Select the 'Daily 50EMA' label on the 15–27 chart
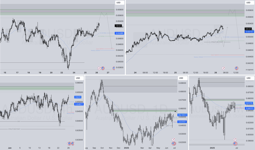Viewport: 255px width, 150px height. coord(100,49)
